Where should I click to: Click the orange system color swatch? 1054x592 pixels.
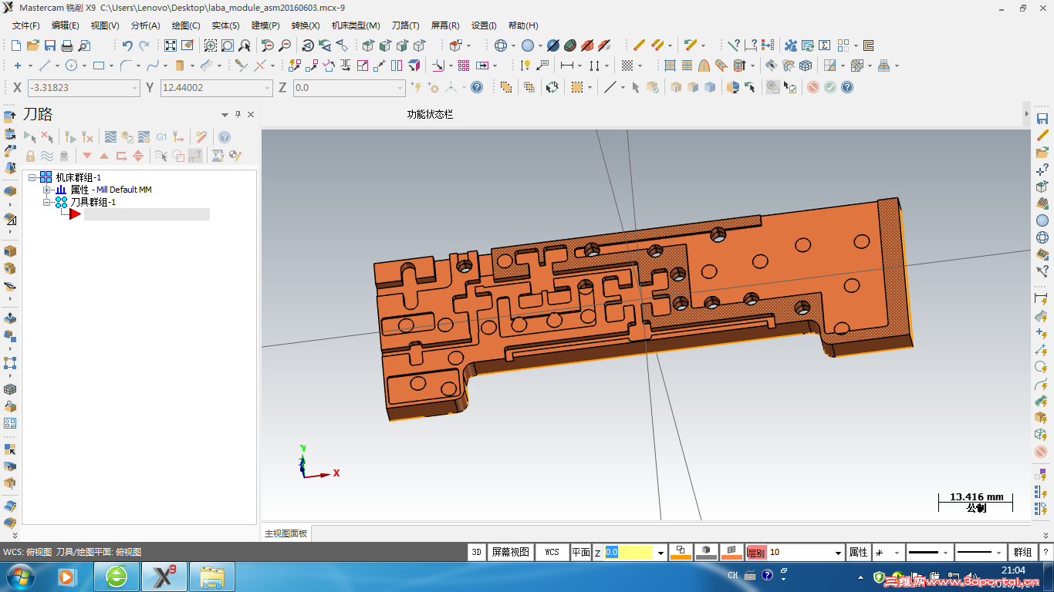click(681, 552)
